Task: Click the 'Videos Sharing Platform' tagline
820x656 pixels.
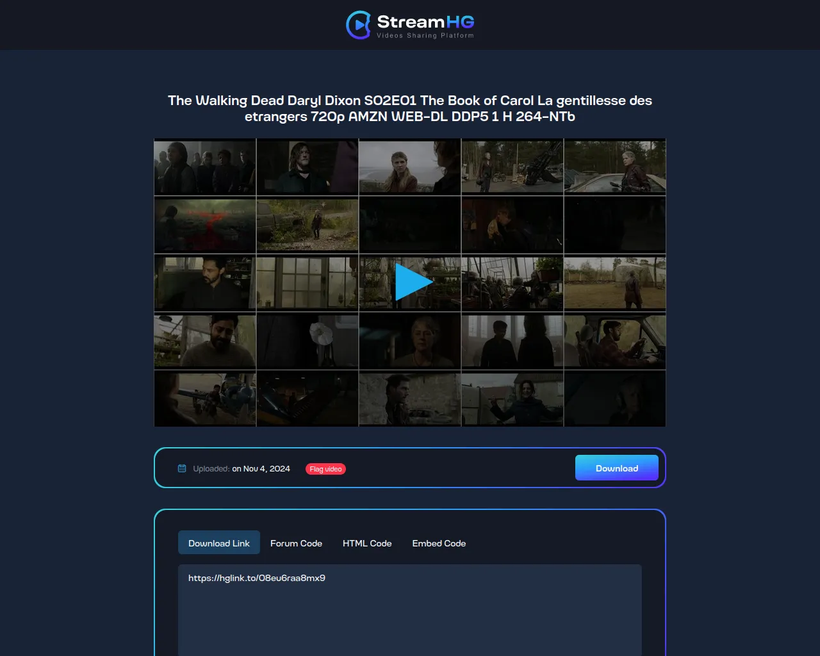Action: (x=425, y=35)
